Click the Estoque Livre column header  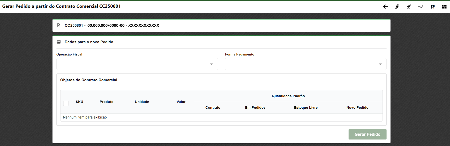(x=306, y=107)
